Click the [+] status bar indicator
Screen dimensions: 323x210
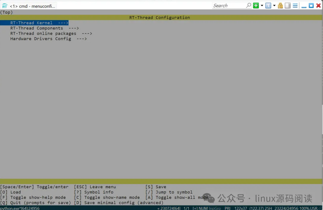[x=195, y=208]
